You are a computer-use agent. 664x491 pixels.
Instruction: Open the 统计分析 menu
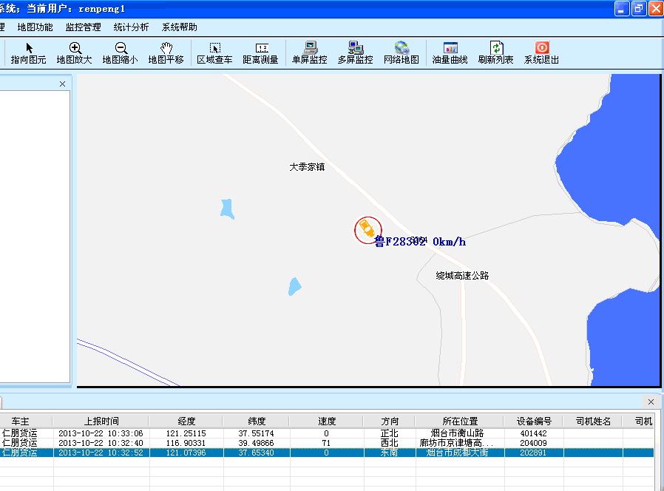(x=131, y=27)
